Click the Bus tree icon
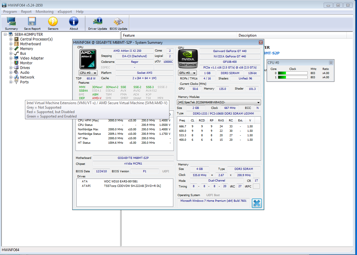Viewport: 357px width, 255px height. pyautogui.click(x=16, y=54)
